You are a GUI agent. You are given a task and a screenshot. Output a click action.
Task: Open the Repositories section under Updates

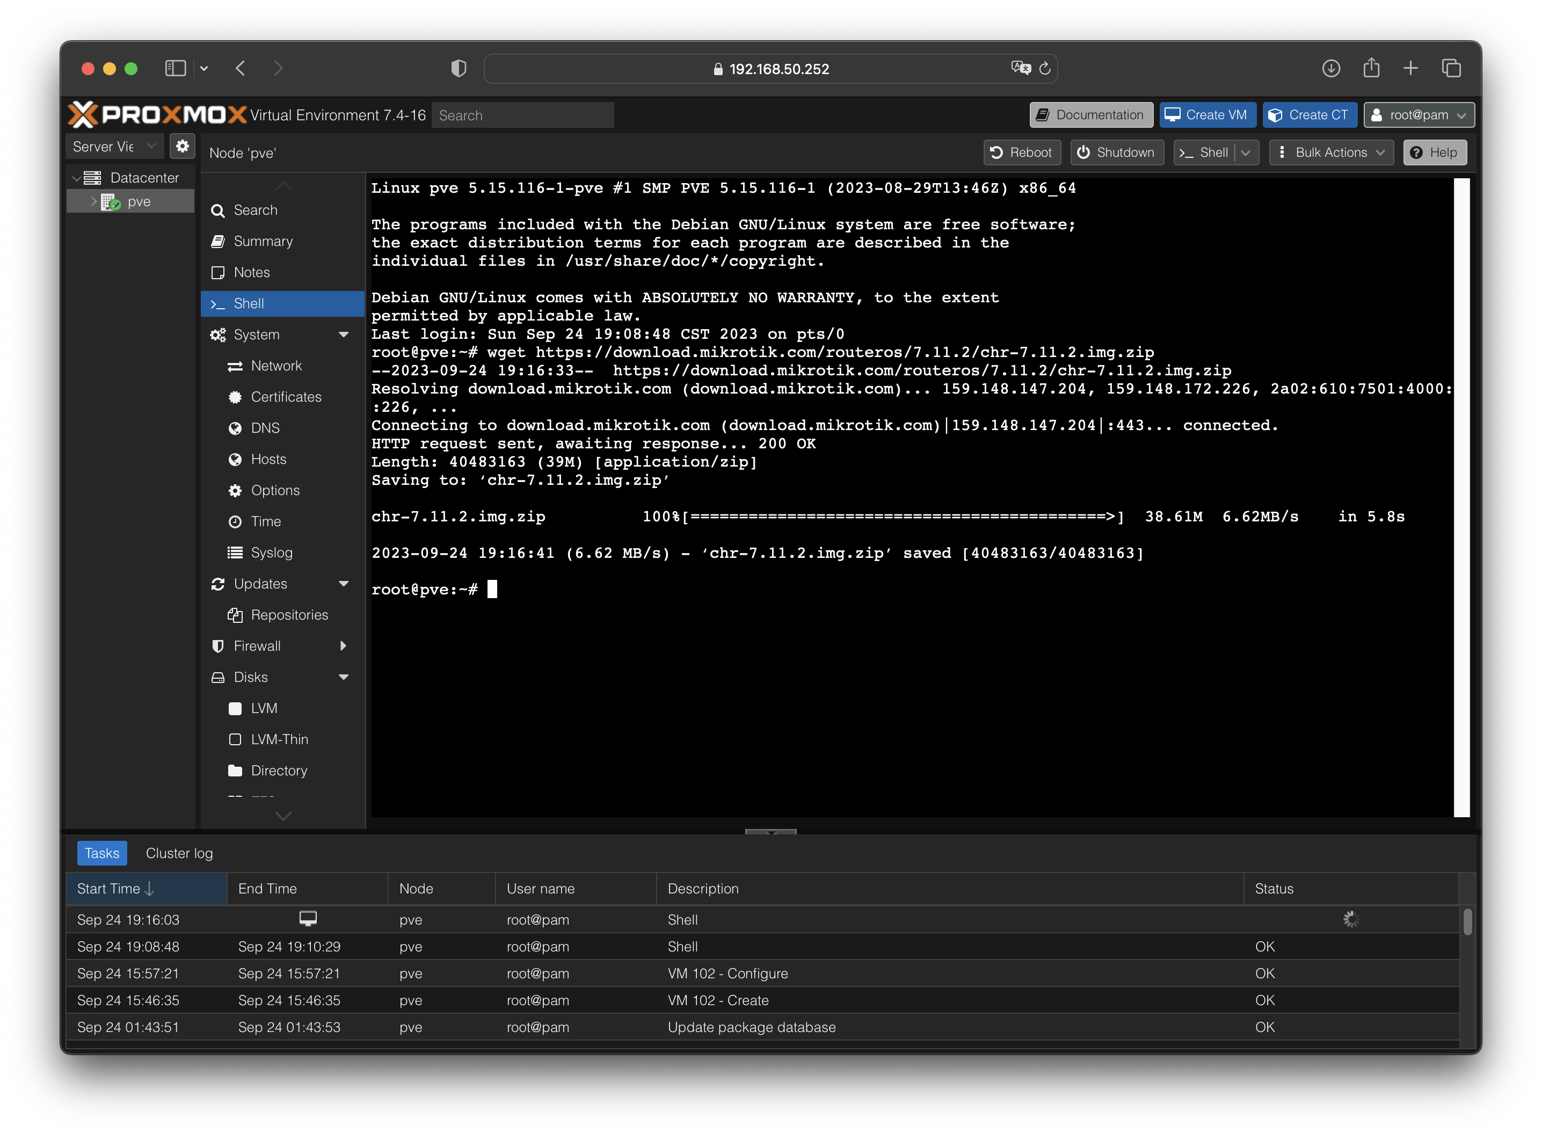pos(289,615)
